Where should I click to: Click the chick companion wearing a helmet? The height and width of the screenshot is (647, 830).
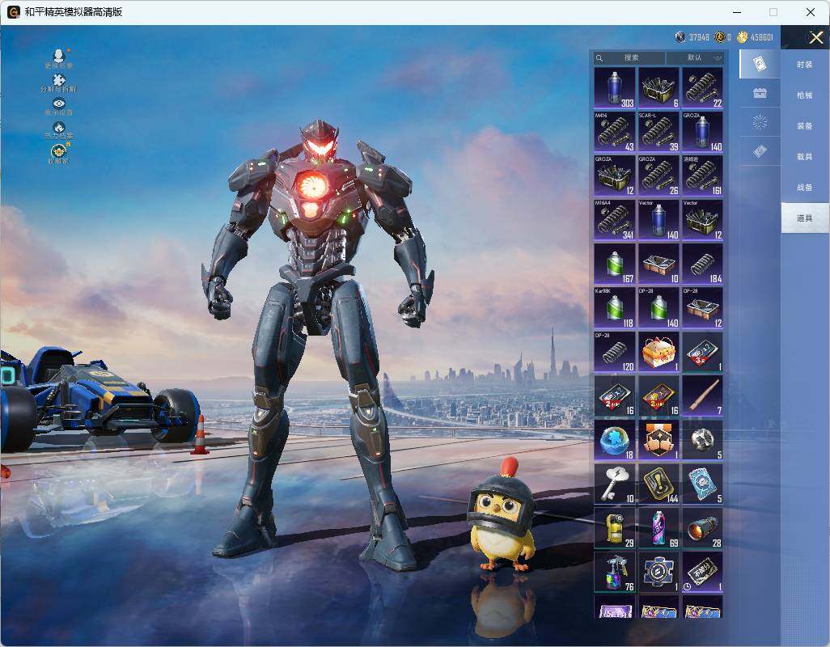[502, 516]
